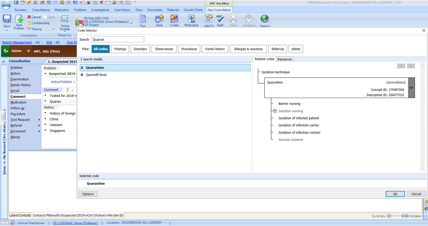Screen dimensions: 428x226
Task: Filter codes by Findings
Action: (120, 49)
